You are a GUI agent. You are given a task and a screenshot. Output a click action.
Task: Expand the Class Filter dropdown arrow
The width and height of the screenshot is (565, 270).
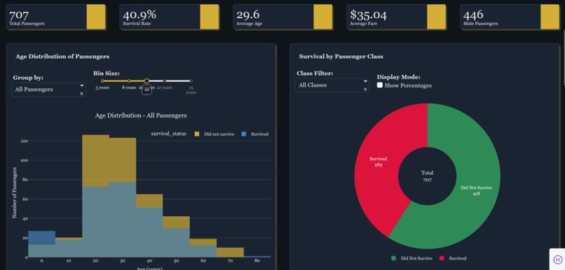365,81
